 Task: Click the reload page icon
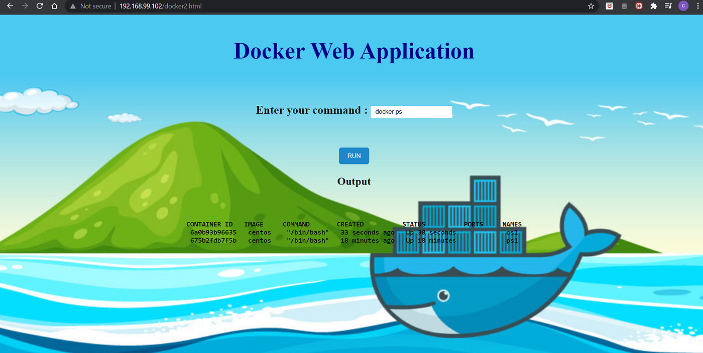point(39,6)
